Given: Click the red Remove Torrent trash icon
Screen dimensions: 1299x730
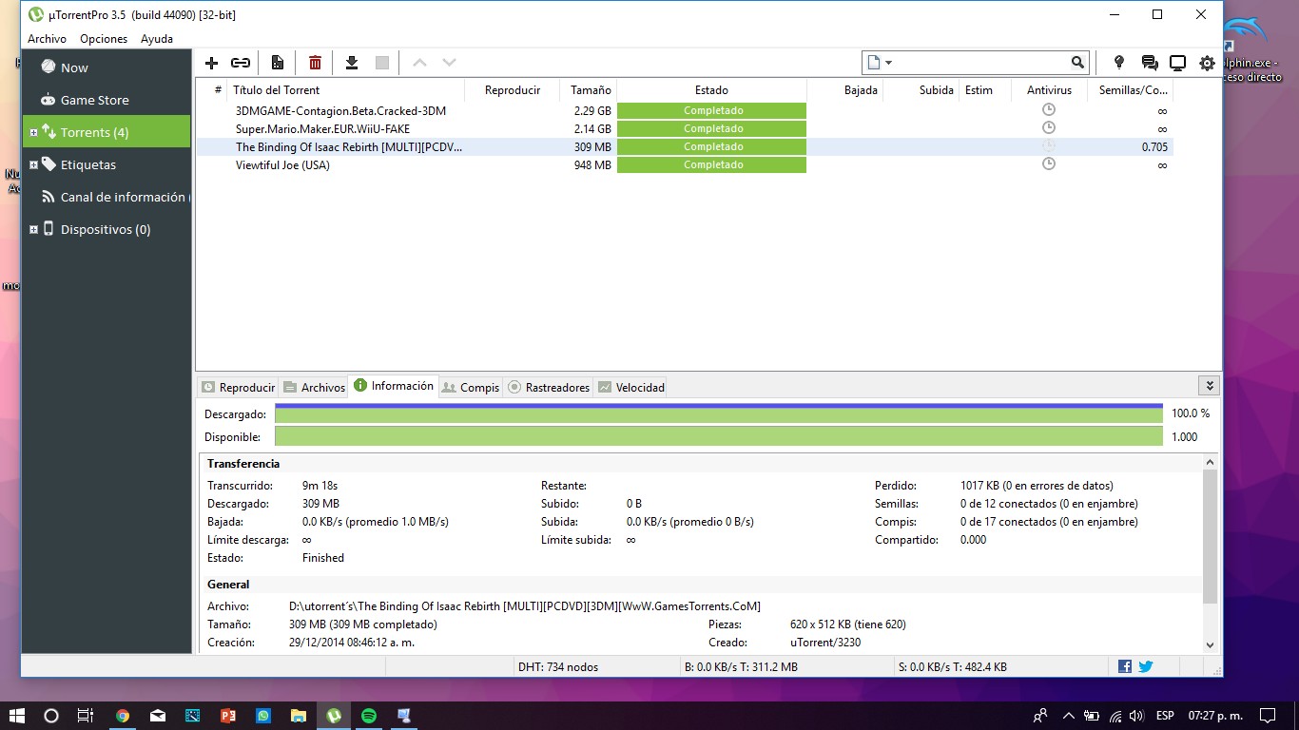Looking at the screenshot, I should [315, 63].
